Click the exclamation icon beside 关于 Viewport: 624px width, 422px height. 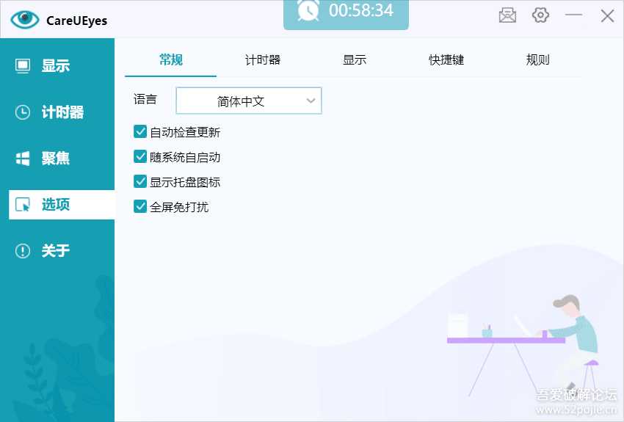pos(23,251)
